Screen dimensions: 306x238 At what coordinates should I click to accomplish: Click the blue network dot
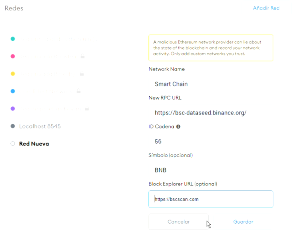point(13,91)
